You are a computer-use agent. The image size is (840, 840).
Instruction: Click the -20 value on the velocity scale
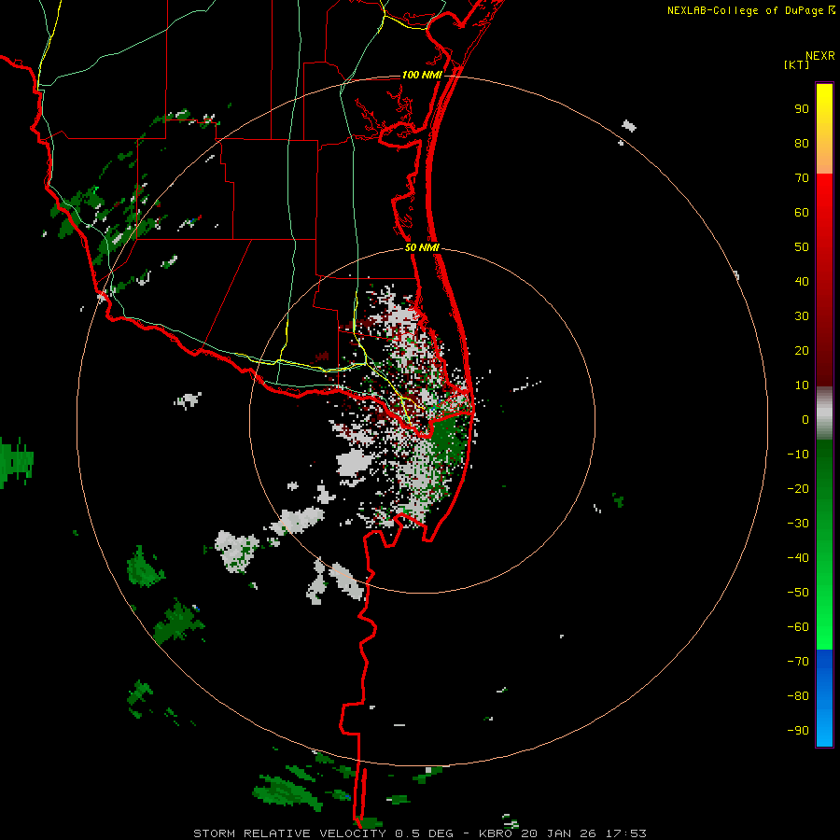click(x=798, y=488)
